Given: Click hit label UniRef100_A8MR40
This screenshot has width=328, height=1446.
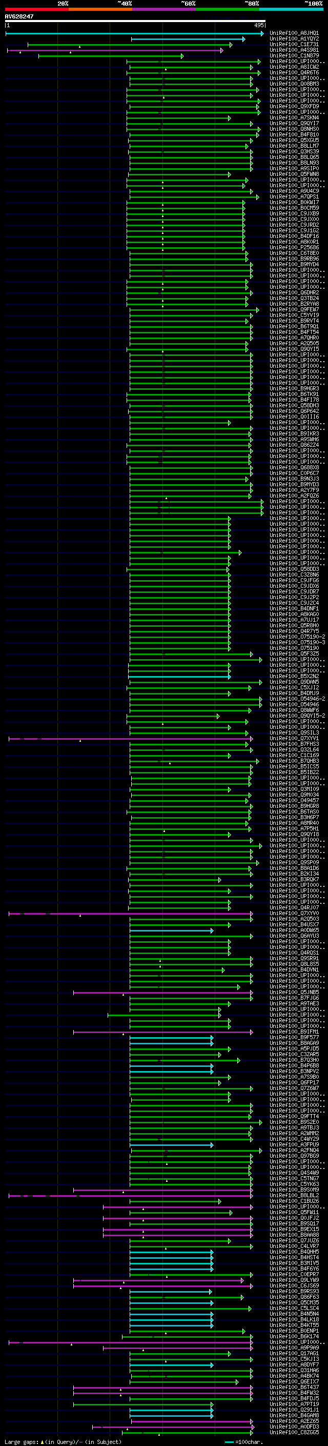Looking at the screenshot, I should (294, 823).
